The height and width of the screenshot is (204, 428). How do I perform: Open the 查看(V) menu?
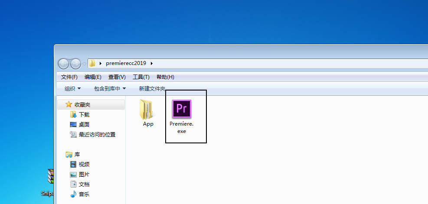point(117,77)
